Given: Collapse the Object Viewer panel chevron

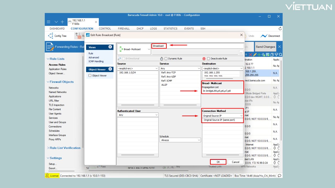Looking at the screenshot, I should coord(110,69).
